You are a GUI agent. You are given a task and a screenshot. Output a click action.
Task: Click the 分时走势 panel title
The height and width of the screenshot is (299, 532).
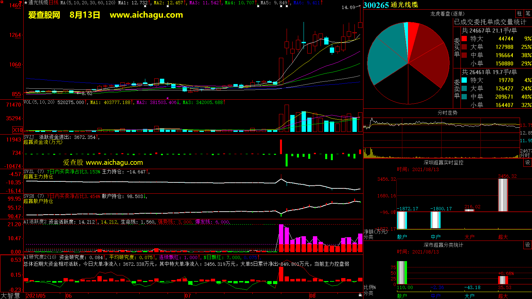pos(447,113)
